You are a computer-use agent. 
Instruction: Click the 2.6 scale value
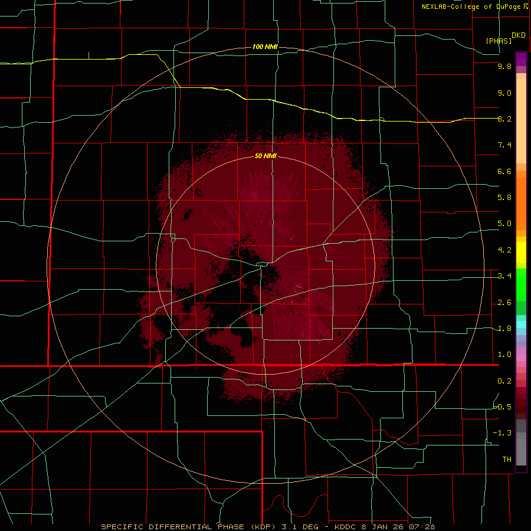click(x=504, y=303)
